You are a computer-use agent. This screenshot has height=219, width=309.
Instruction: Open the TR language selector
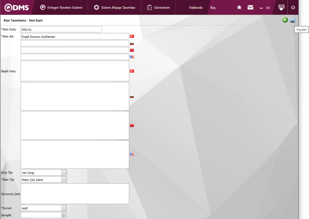[x=265, y=8]
